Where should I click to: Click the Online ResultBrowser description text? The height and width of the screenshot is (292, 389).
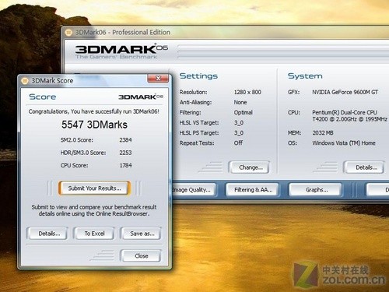tap(94, 210)
